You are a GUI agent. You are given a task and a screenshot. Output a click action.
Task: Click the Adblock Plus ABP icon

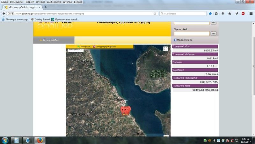point(243,14)
